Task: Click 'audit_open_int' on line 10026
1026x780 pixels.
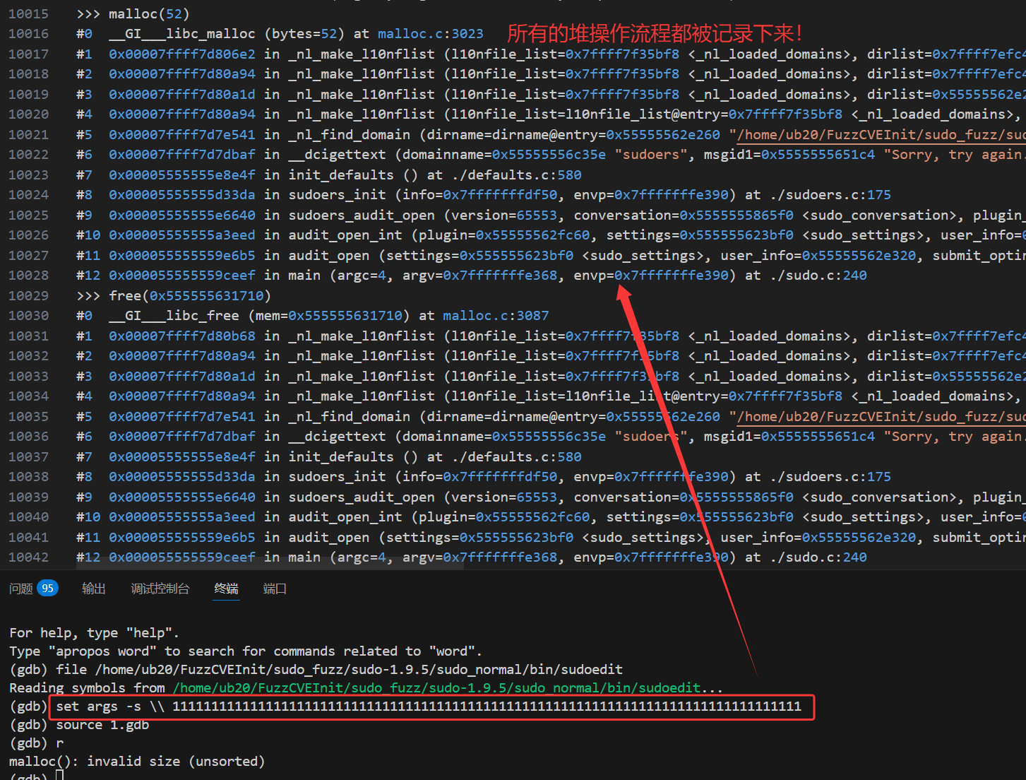Action: [345, 235]
